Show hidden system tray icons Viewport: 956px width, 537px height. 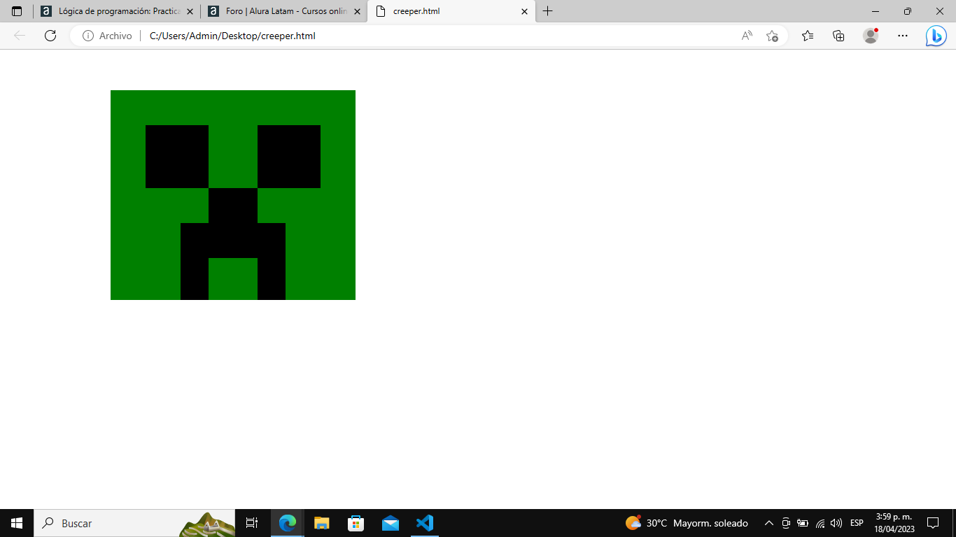pos(768,523)
